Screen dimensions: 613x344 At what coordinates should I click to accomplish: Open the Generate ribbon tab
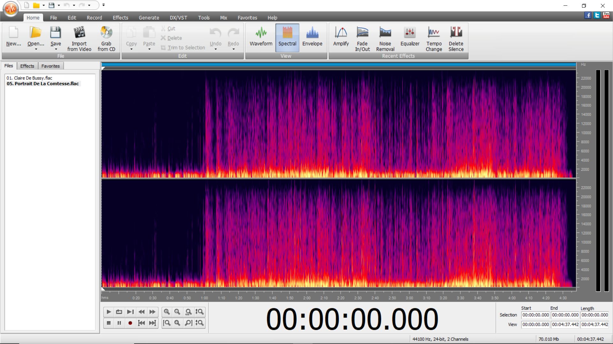(x=149, y=18)
